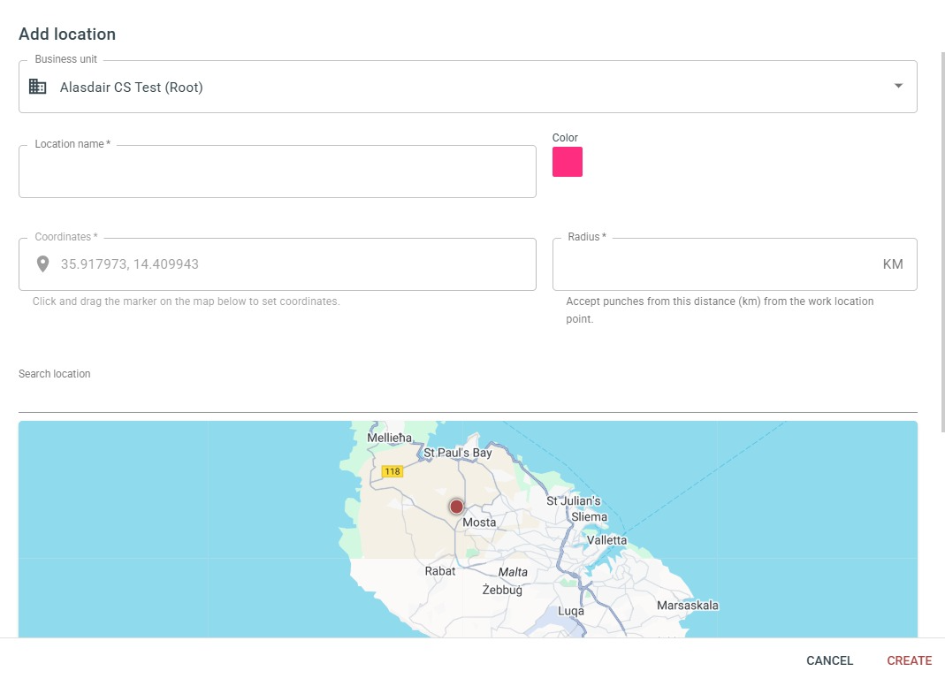Select 'Alasdair CS Test (Root)' business unit text
Viewport: 945px width, 679px height.
click(x=132, y=87)
